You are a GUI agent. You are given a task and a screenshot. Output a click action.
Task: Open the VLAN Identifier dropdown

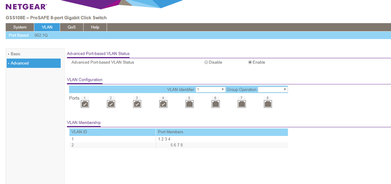pos(211,89)
